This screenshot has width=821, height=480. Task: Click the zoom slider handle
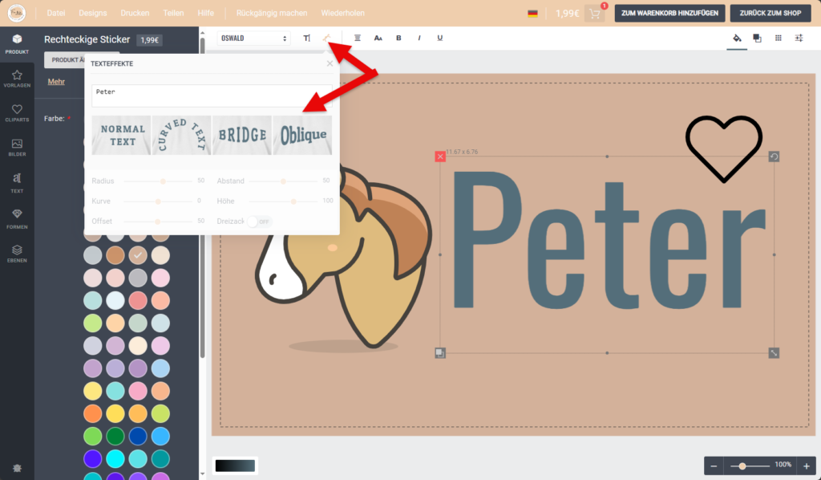tap(743, 466)
